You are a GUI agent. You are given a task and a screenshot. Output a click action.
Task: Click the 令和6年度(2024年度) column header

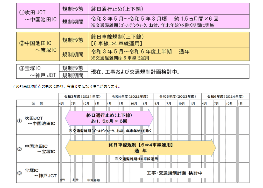[225, 97]
